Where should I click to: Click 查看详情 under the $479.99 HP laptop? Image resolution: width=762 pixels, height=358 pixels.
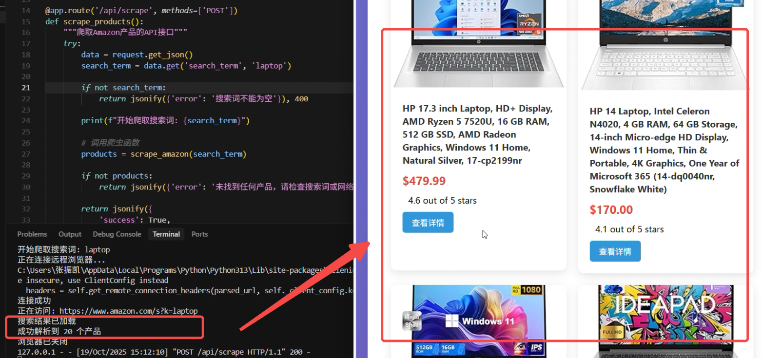(x=428, y=223)
